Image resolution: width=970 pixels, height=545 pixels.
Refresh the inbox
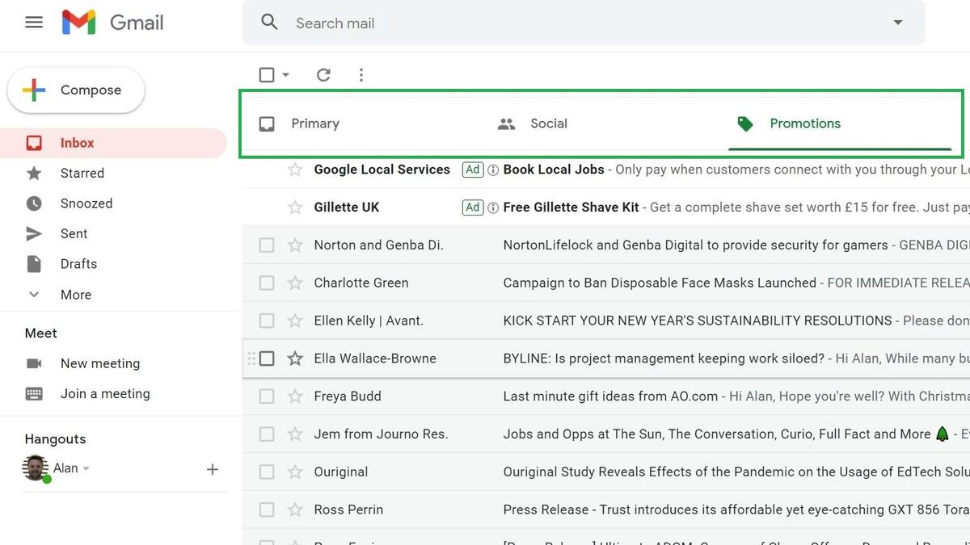tap(323, 74)
